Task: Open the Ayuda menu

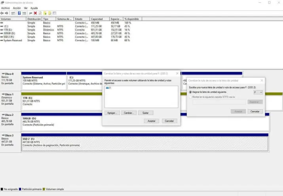Action: click(34, 8)
